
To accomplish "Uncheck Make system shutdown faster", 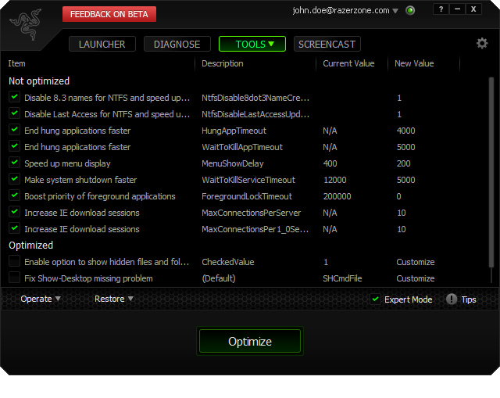I will 14,180.
